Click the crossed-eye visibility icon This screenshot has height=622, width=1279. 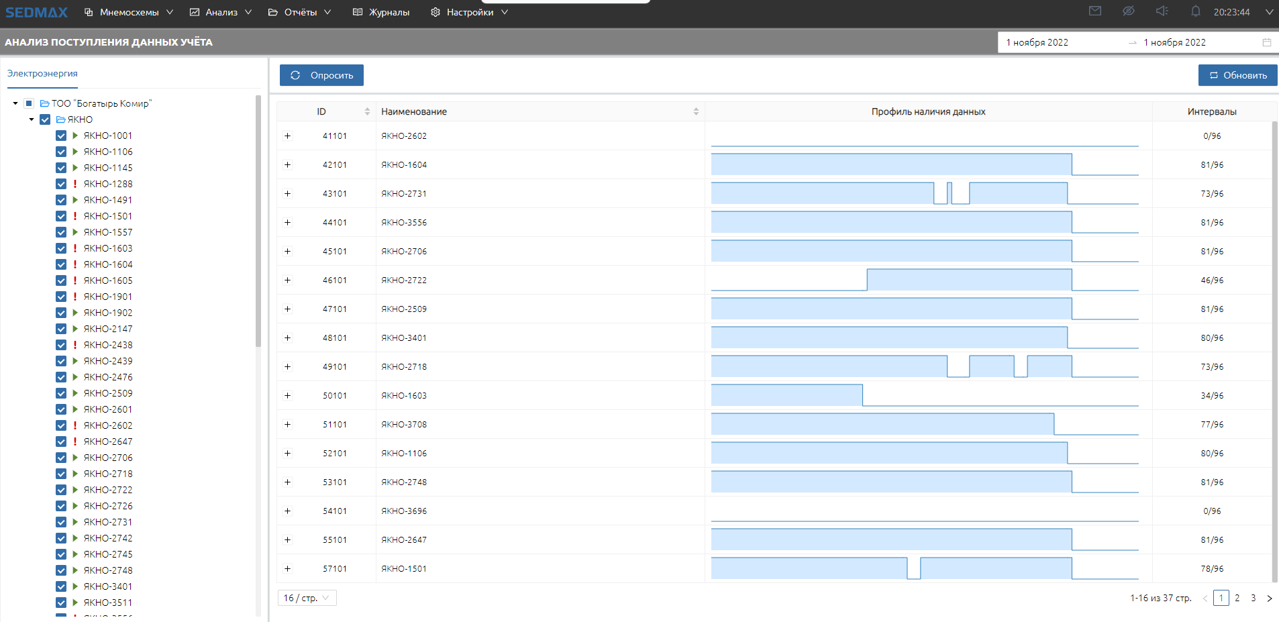pos(1129,11)
